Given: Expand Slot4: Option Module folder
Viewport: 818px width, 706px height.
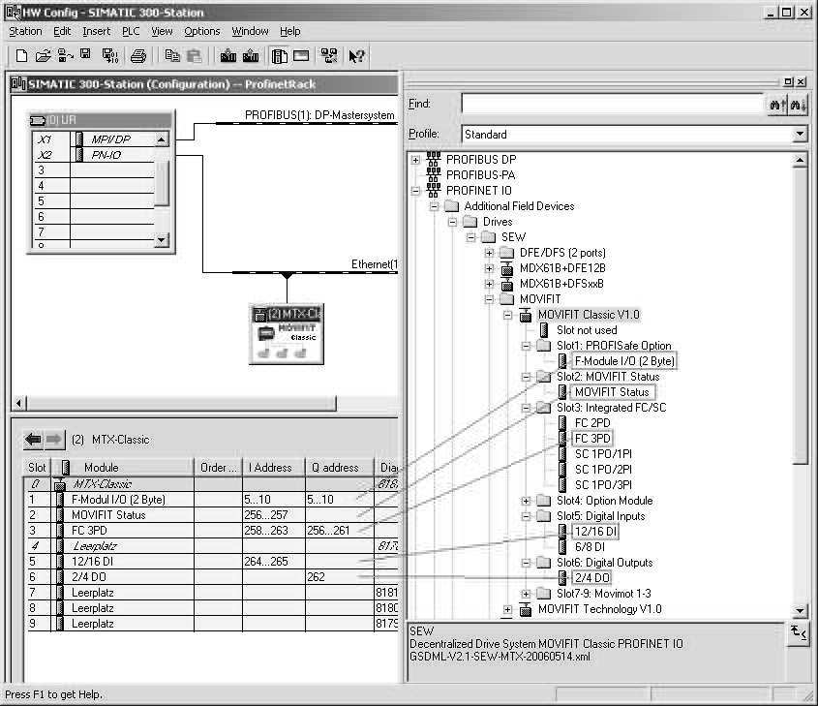Looking at the screenshot, I should (526, 501).
